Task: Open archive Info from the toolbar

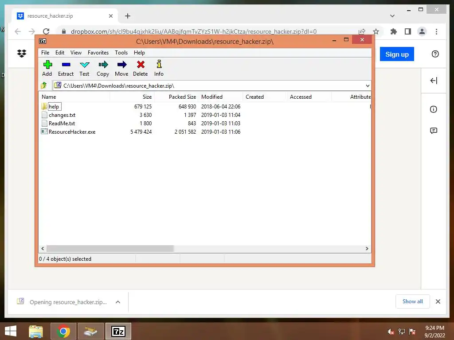Action: [159, 68]
